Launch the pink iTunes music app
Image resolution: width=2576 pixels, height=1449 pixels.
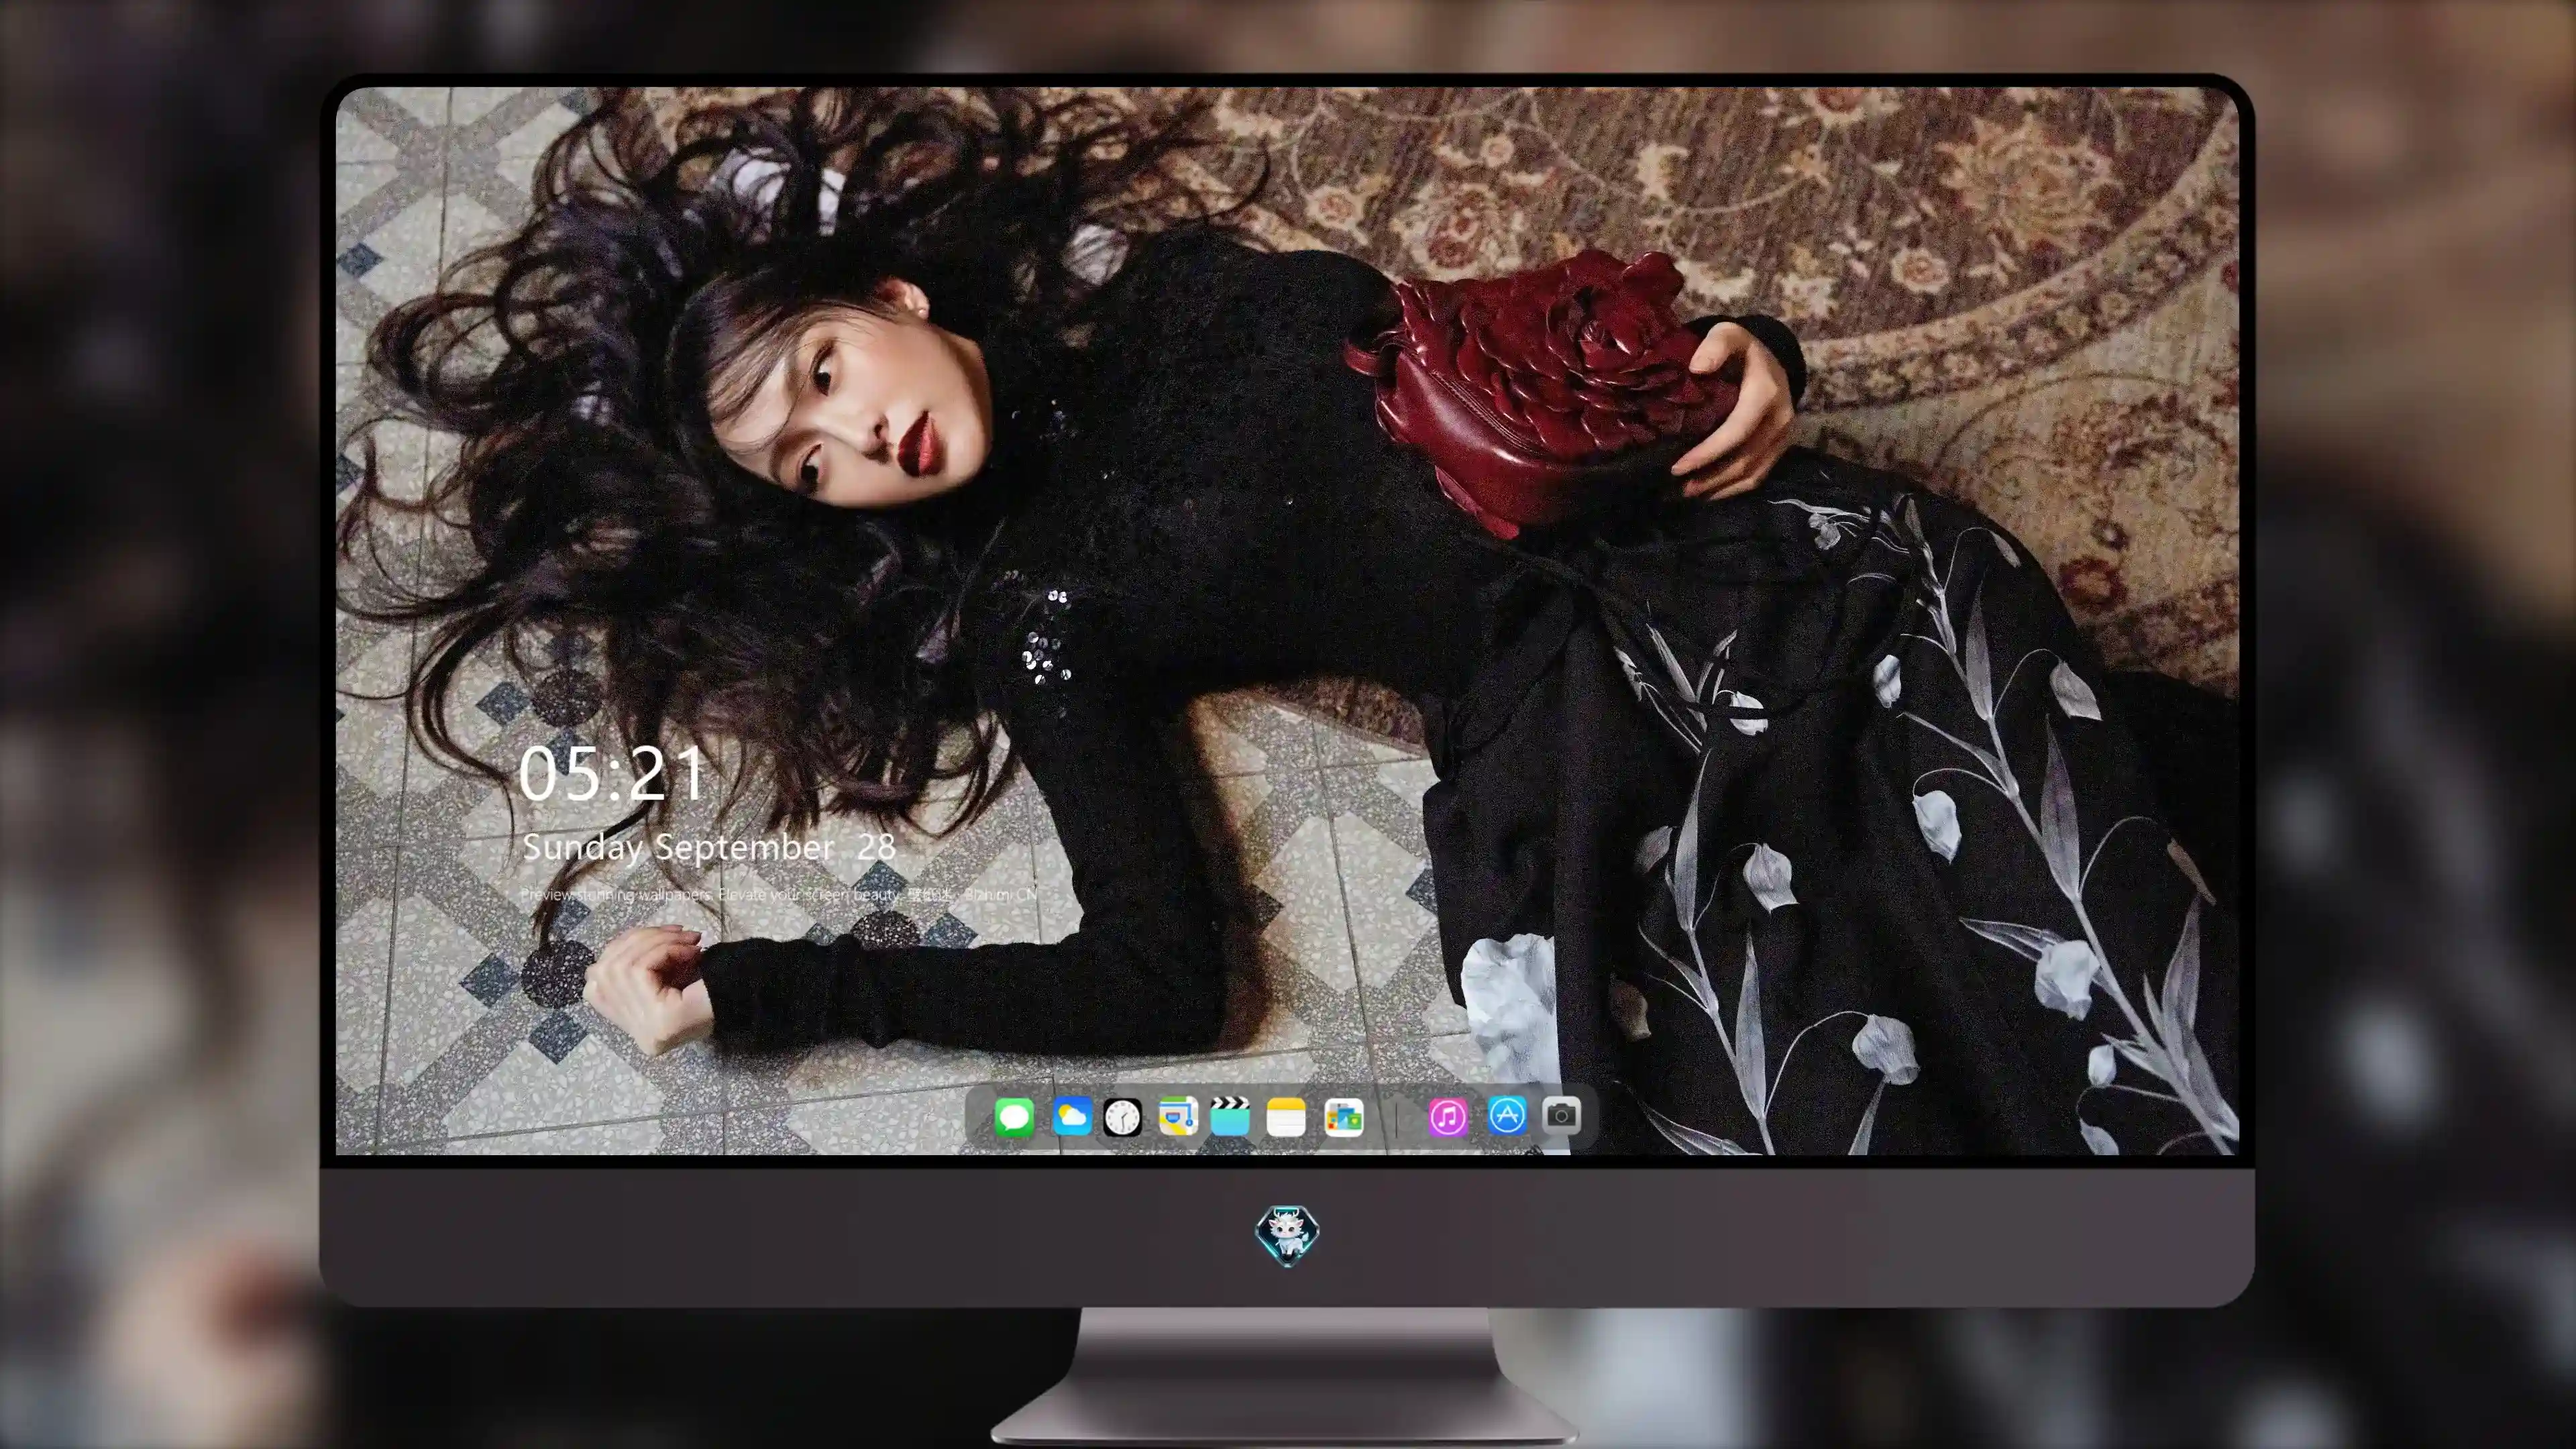(x=1448, y=1117)
